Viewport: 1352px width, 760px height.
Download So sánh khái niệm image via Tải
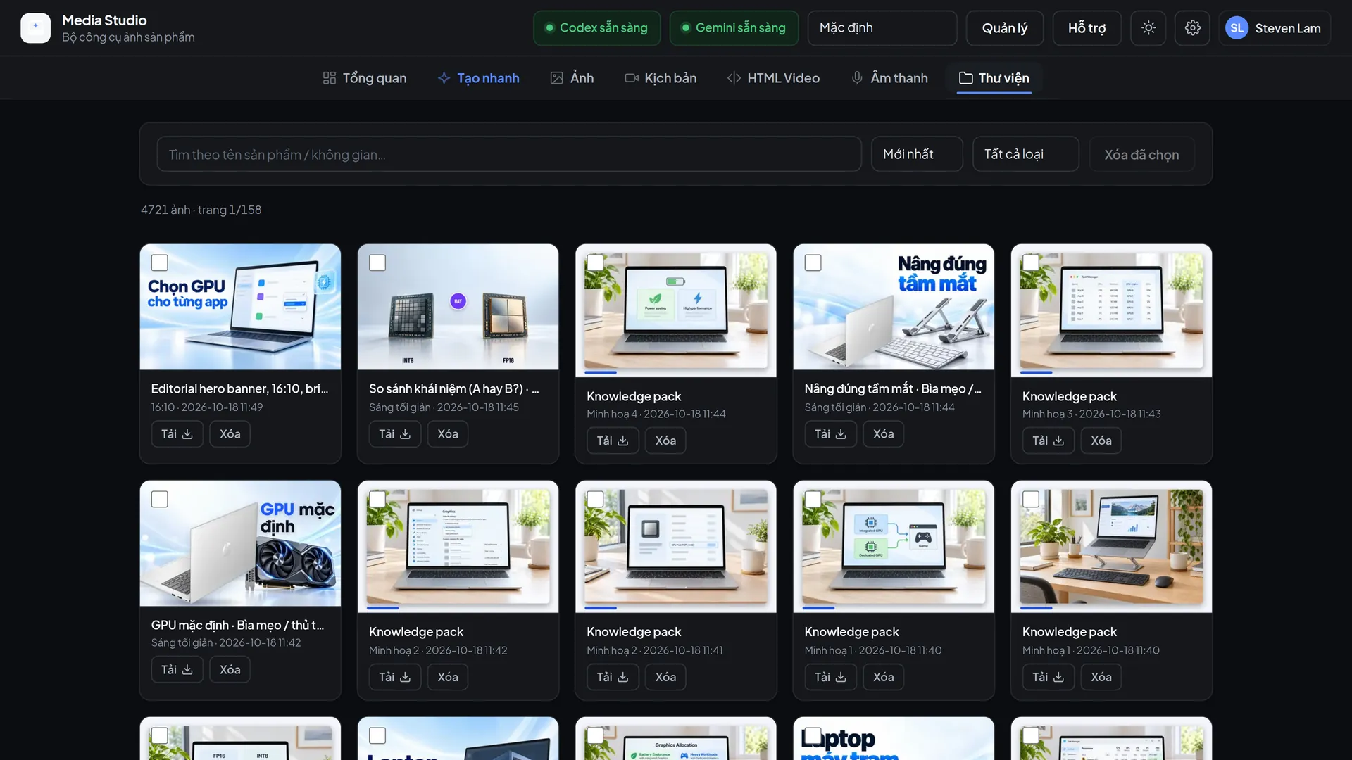click(x=394, y=434)
